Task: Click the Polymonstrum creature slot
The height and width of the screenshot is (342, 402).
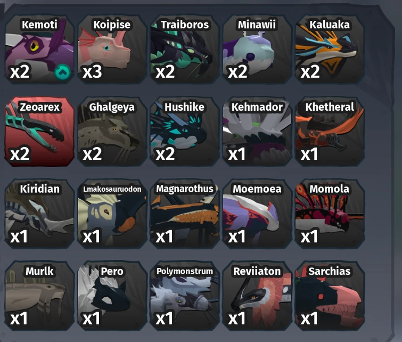Action: click(x=185, y=296)
